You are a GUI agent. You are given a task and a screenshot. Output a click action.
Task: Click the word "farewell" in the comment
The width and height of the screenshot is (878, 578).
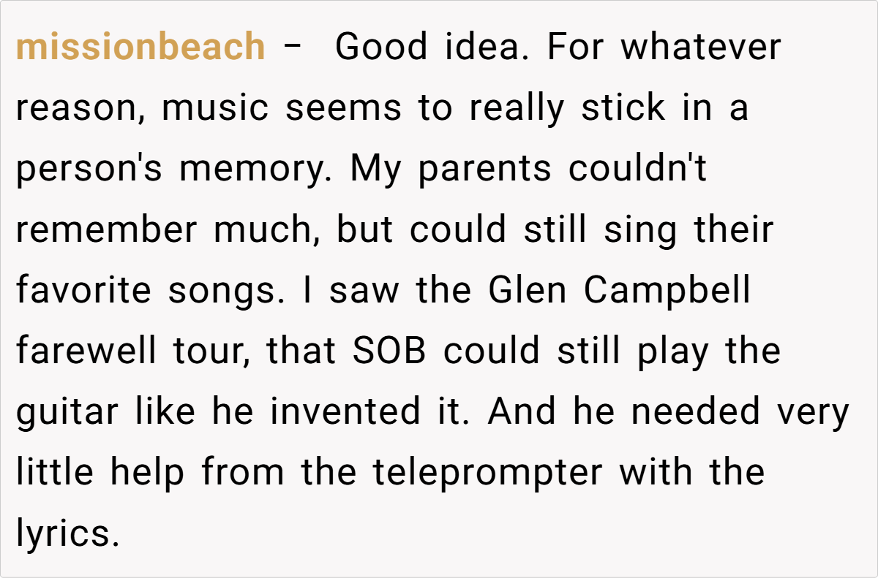coord(86,351)
